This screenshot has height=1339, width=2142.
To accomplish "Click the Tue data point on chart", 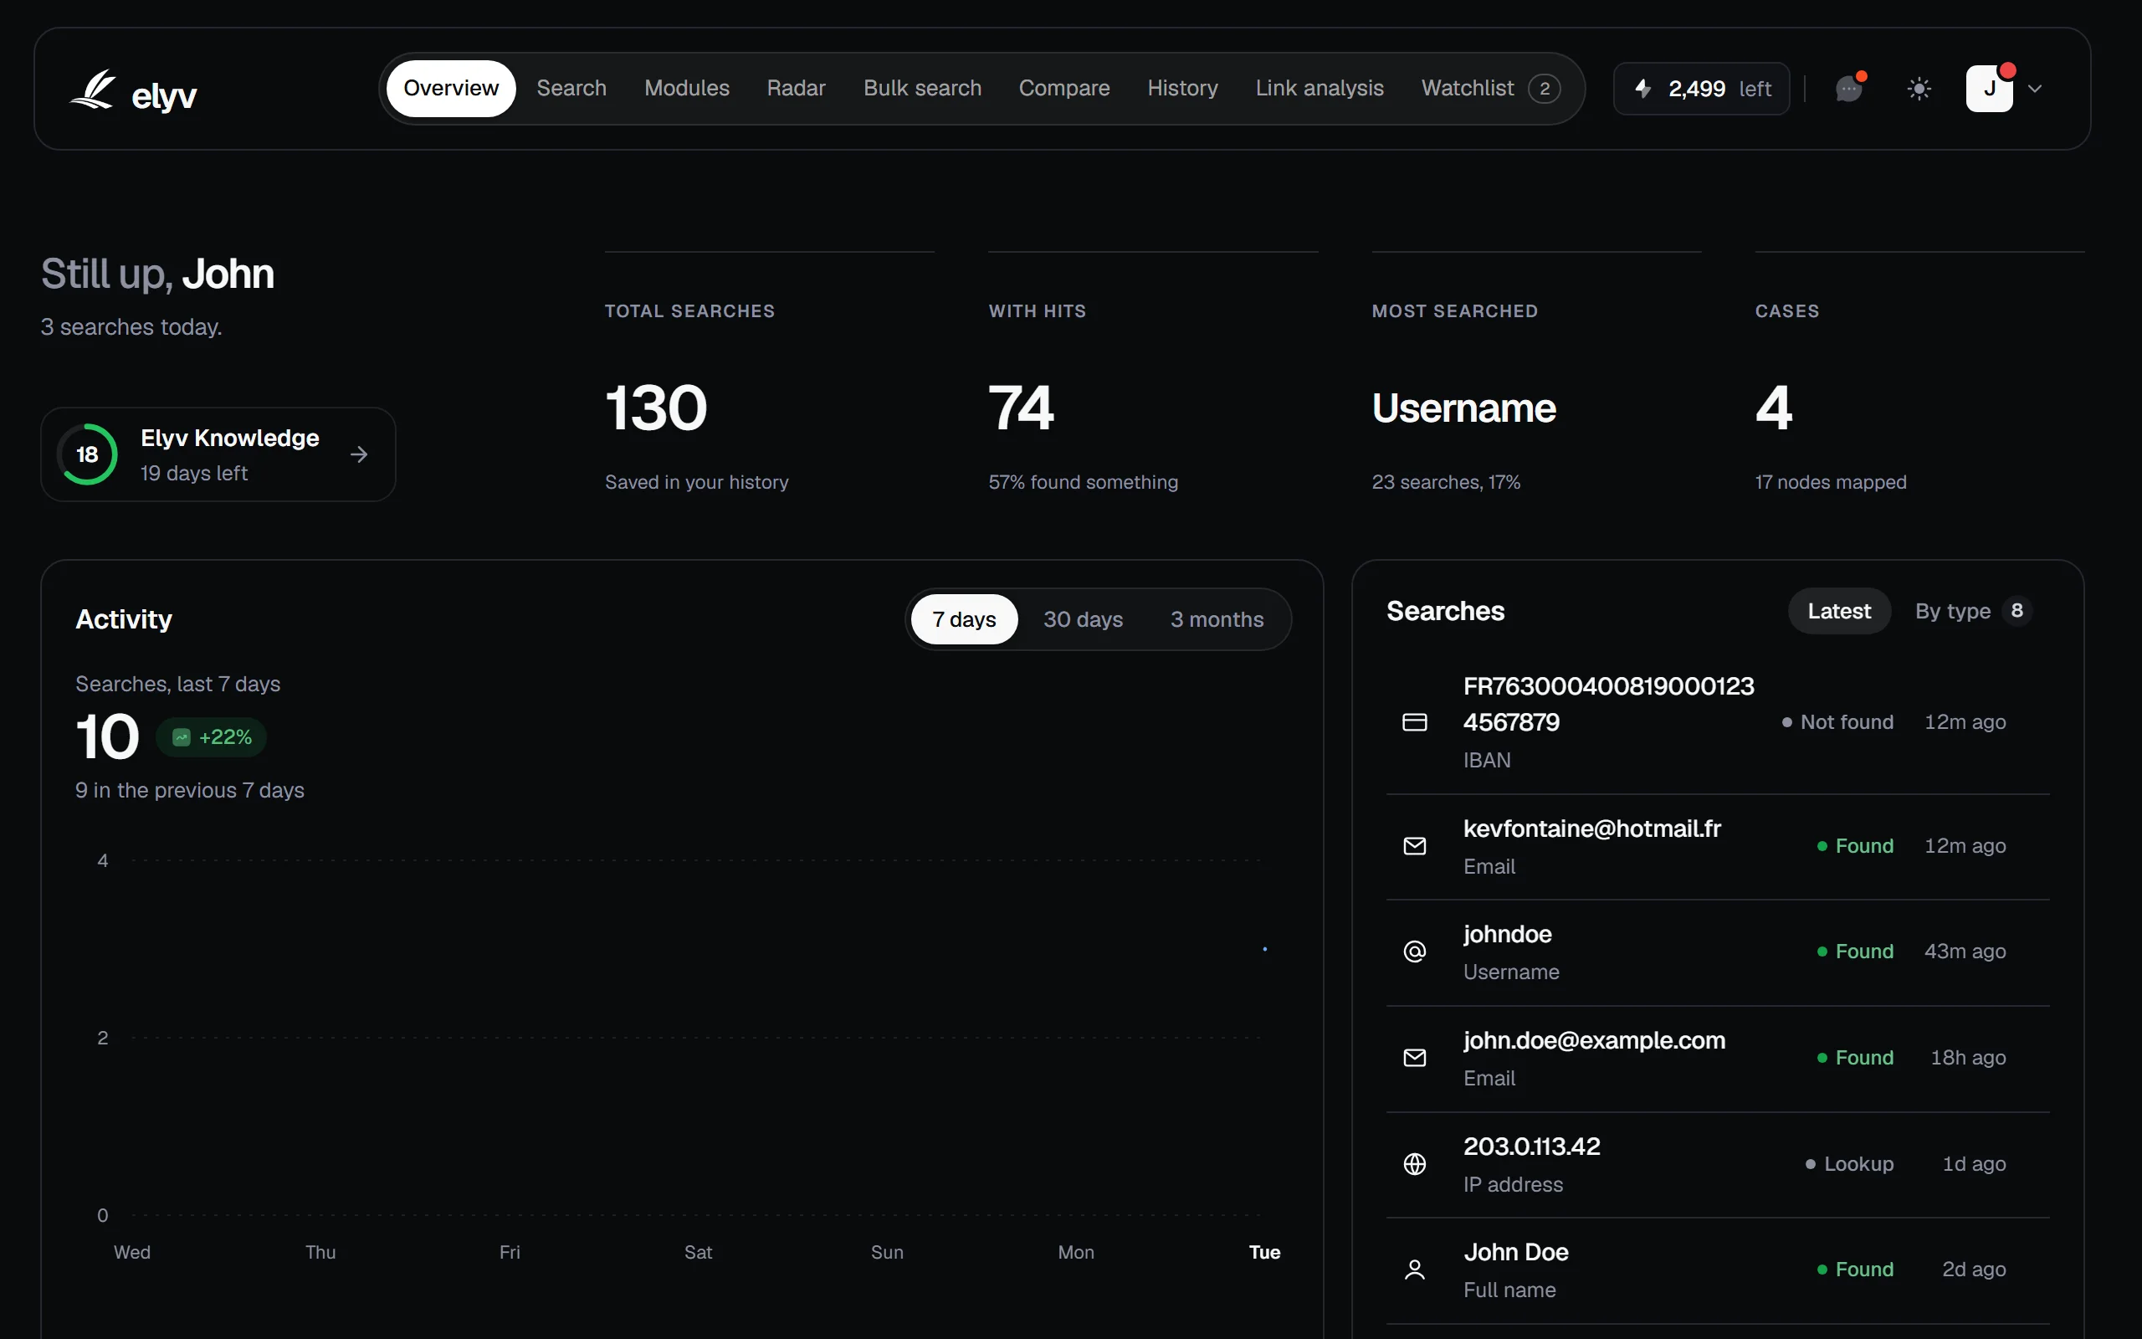I will [1264, 948].
